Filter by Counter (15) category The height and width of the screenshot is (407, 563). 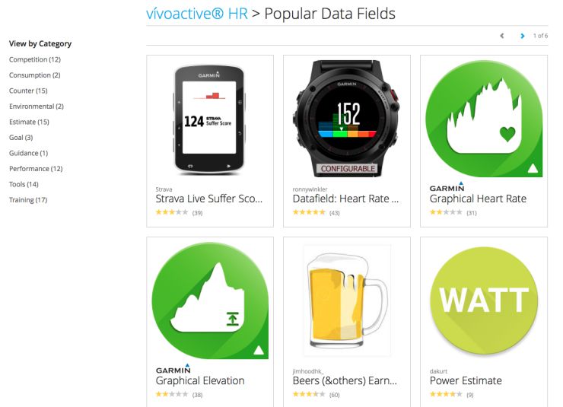pyautogui.click(x=28, y=91)
